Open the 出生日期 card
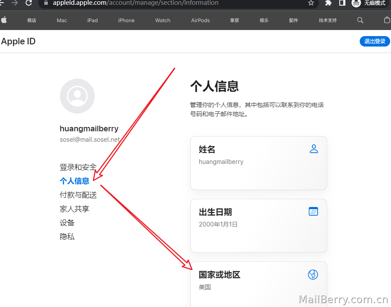The image size is (391, 307). pos(258,226)
